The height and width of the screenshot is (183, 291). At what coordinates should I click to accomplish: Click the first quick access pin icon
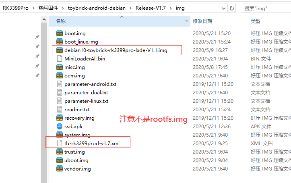tap(37, 37)
